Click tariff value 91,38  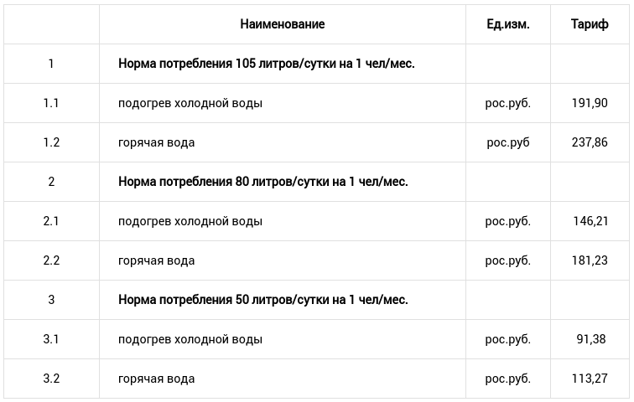pyautogui.click(x=591, y=339)
